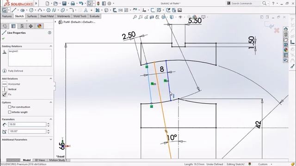The width and height of the screenshot is (296, 166).
Task: Expand the Additional Parameters section
Action: point(51,139)
